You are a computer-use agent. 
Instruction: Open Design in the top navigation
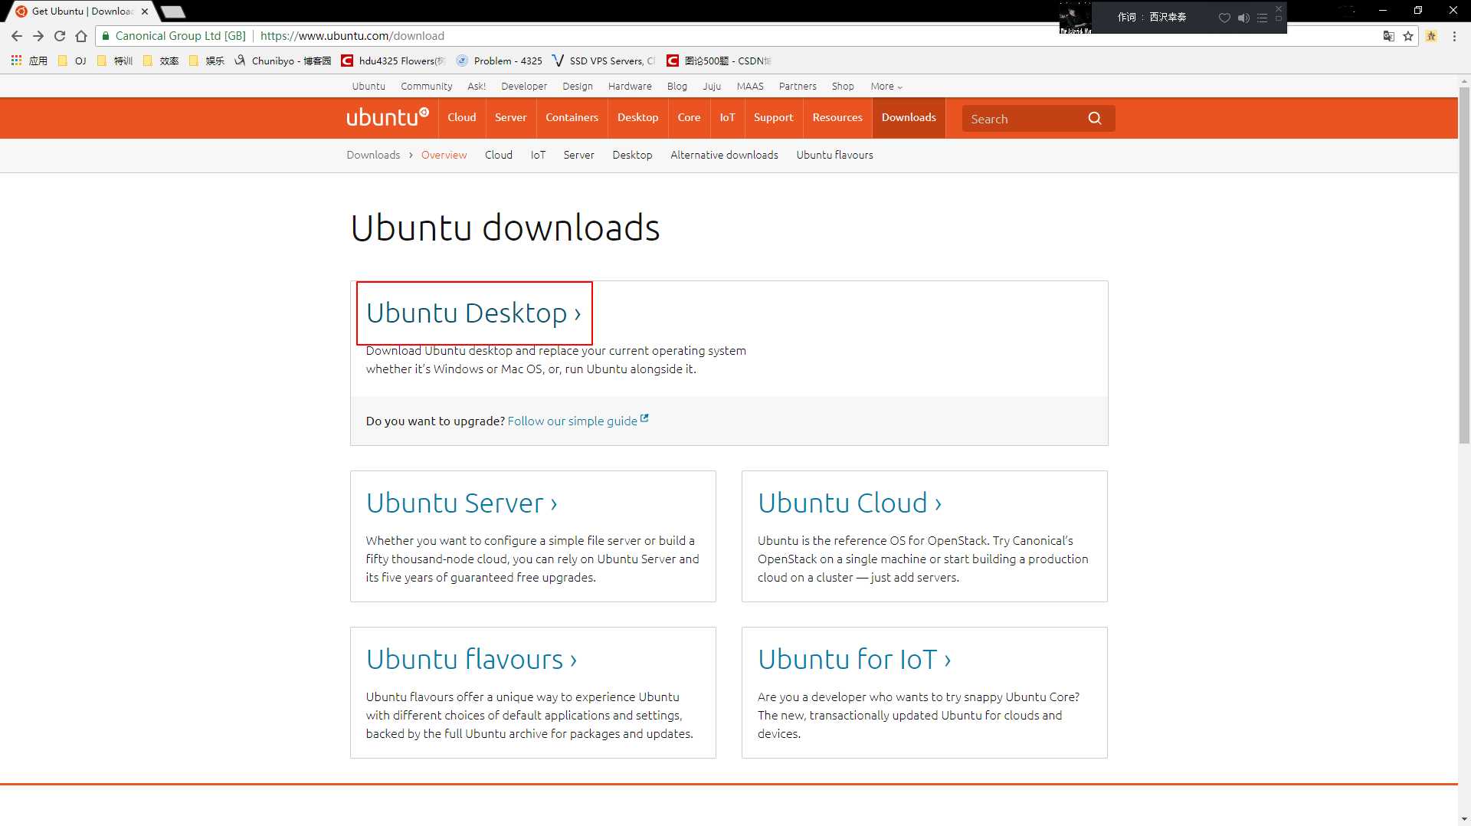point(578,87)
